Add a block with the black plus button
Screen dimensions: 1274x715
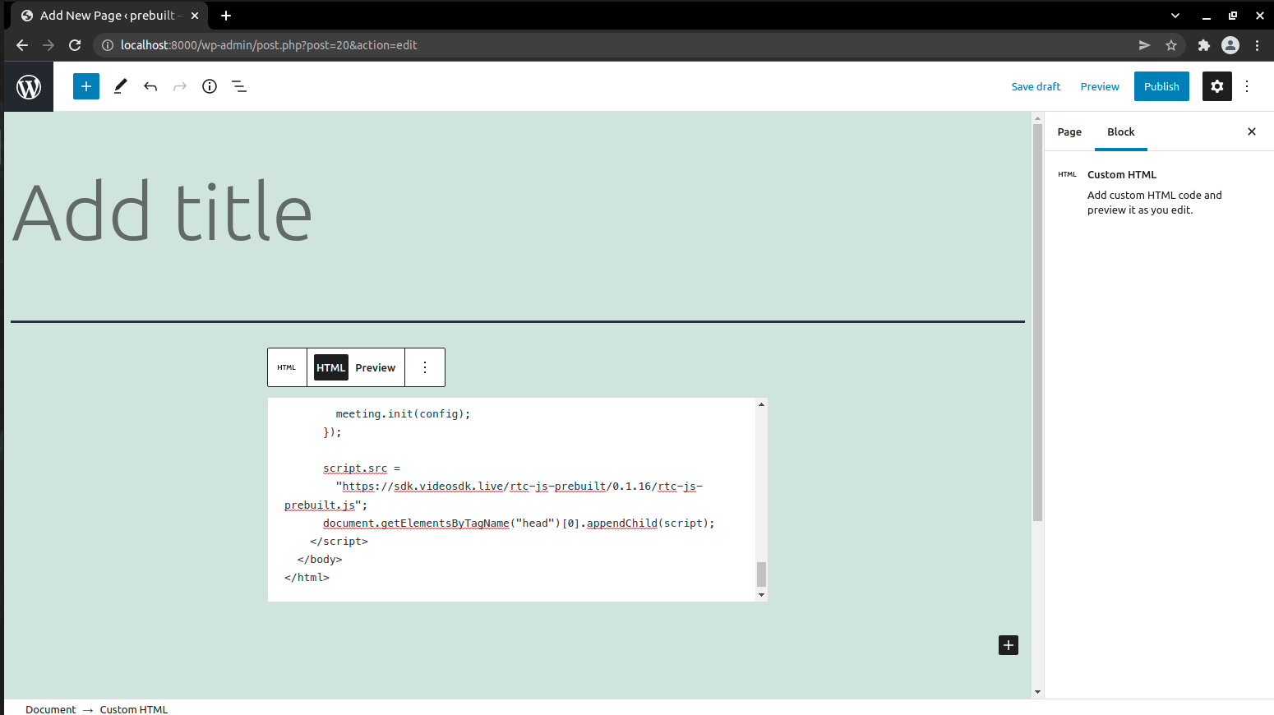click(x=1009, y=645)
